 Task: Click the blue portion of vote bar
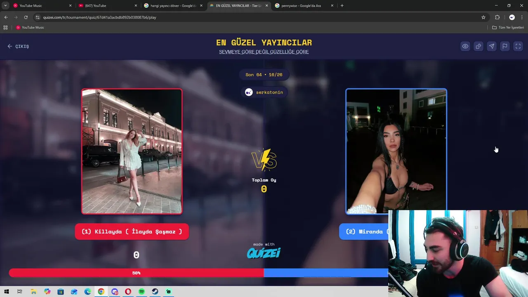pyautogui.click(x=326, y=273)
